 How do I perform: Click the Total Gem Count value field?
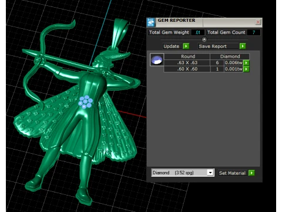pos(254,32)
